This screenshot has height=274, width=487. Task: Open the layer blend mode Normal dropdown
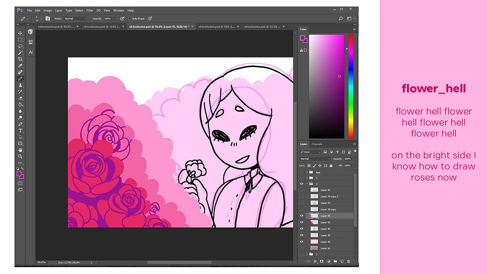pyautogui.click(x=315, y=159)
